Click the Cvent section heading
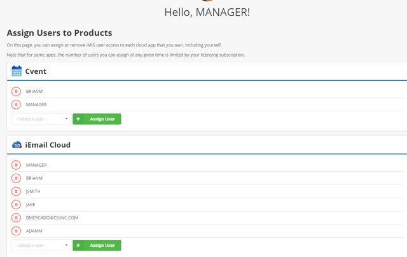 [x=36, y=71]
